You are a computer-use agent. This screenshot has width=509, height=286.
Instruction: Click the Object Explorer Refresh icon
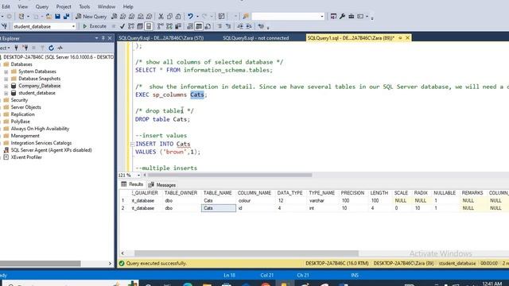(x=51, y=48)
